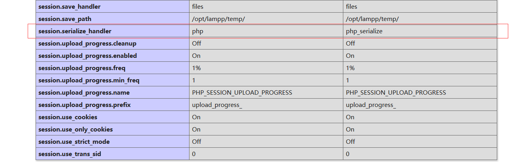Click the session.use_only_cookies directive name

coord(76,129)
